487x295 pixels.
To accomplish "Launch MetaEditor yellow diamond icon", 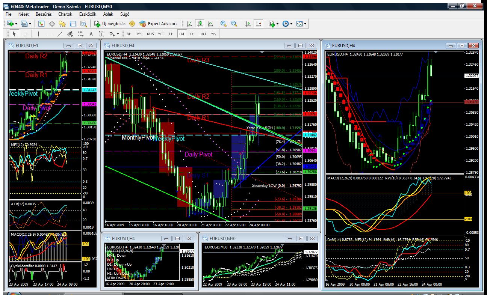I will pyautogui.click(x=132, y=24).
